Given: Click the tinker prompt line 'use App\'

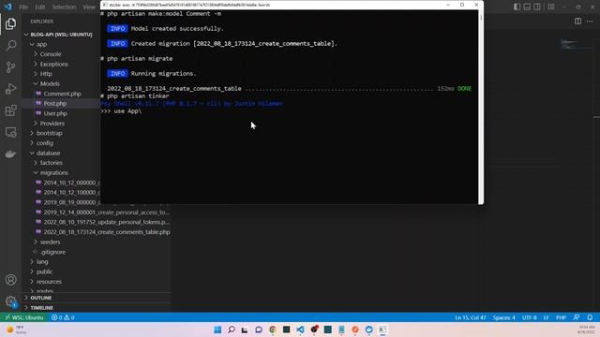Looking at the screenshot, I should [x=121, y=111].
